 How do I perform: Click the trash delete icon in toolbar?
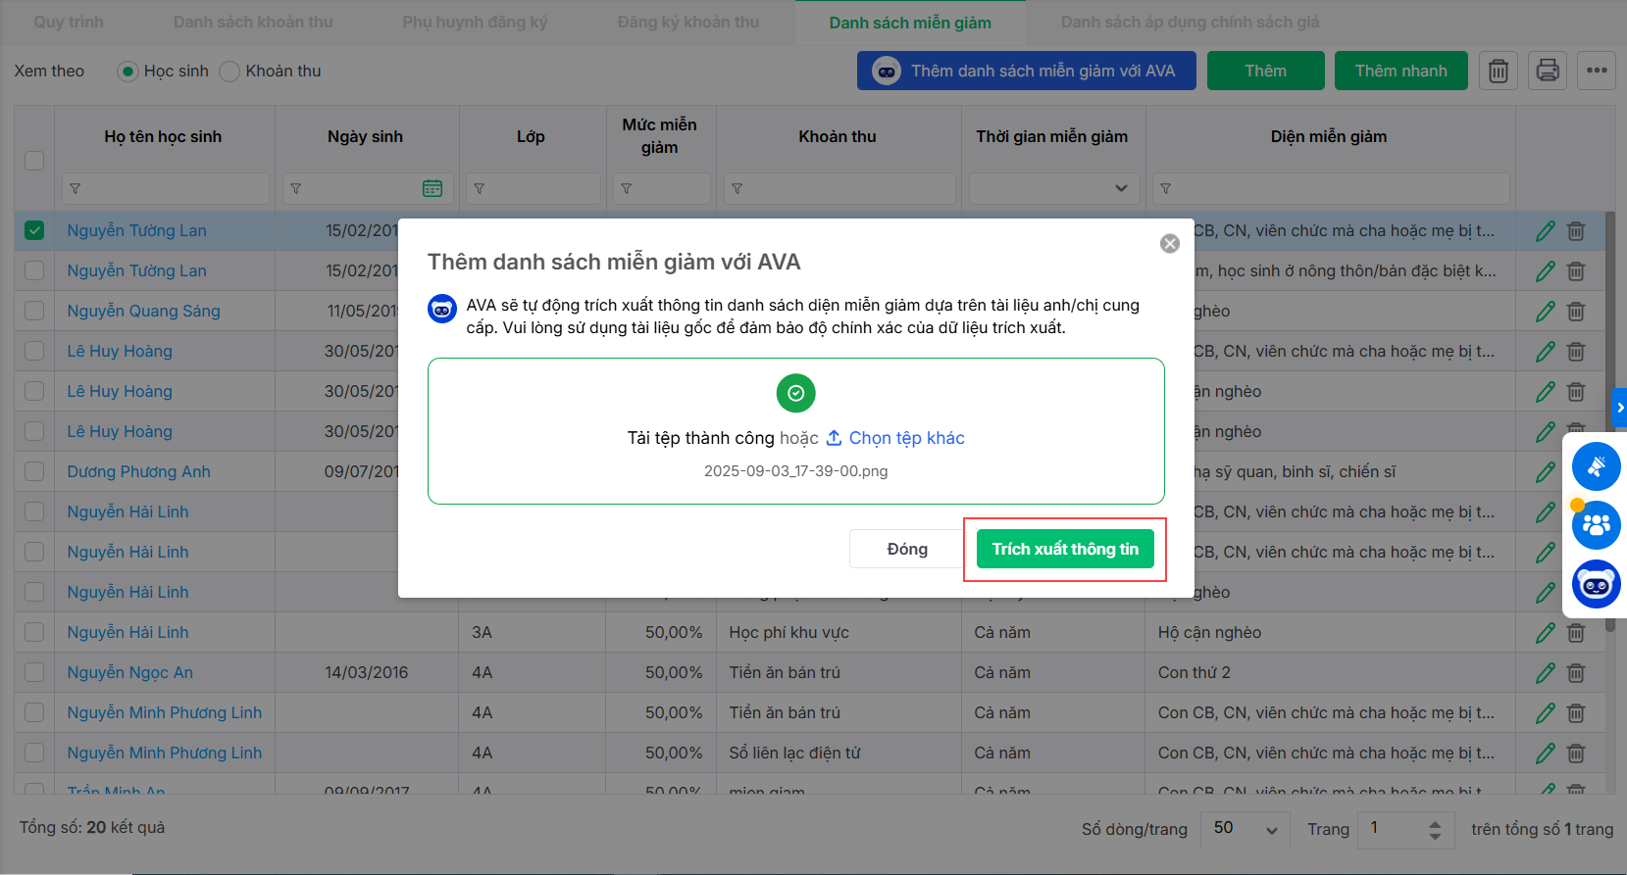1498,71
